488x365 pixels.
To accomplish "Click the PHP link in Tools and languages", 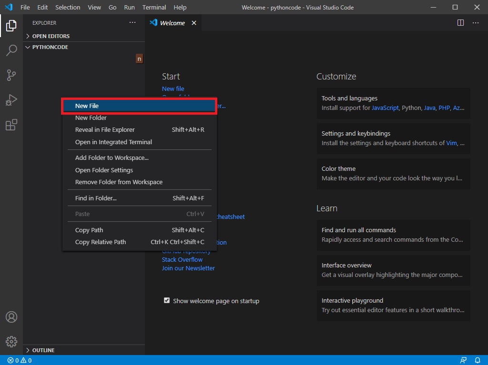I will pyautogui.click(x=444, y=108).
